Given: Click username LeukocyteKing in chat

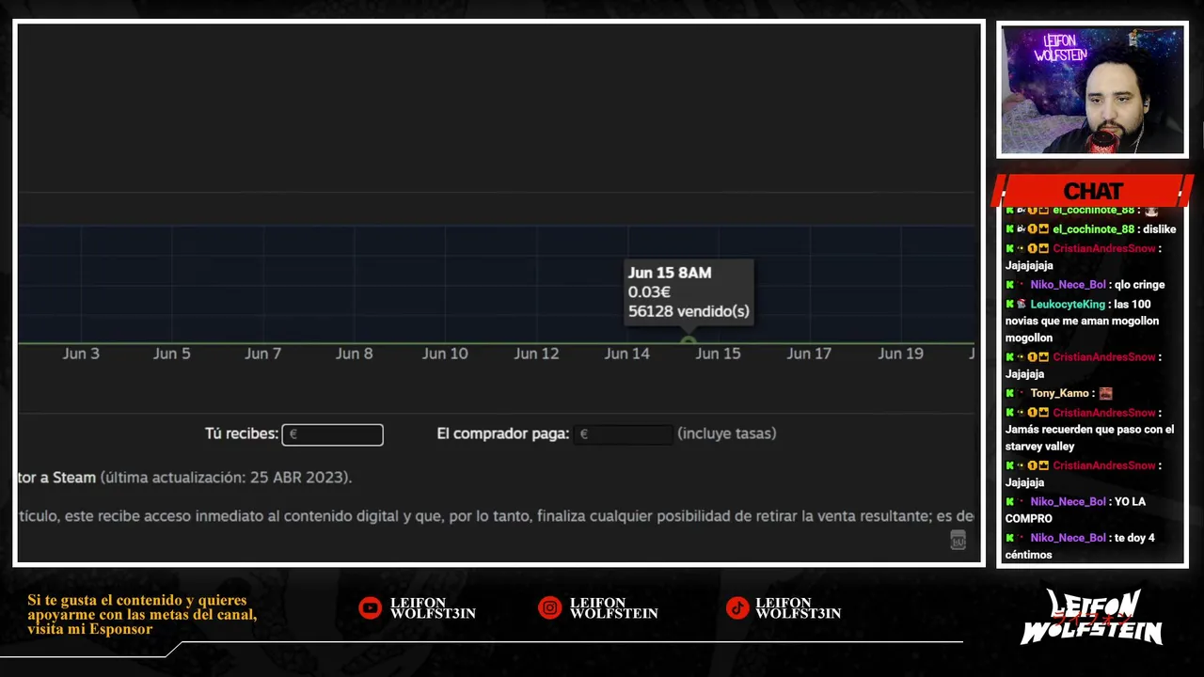Looking at the screenshot, I should pos(1068,304).
